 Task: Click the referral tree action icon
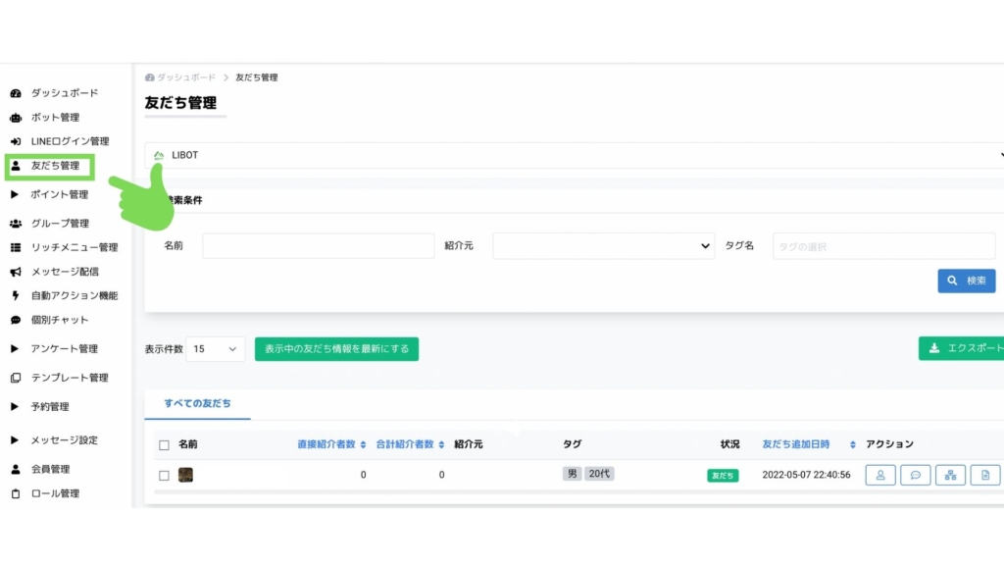[x=950, y=476]
